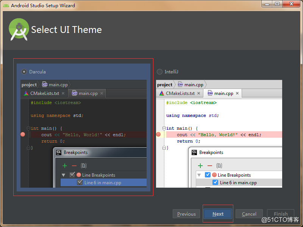This screenshot has width=303, height=227.
Task: Toggle Line Breakpoints checkbox in Darcula preview
Action: click(72, 175)
